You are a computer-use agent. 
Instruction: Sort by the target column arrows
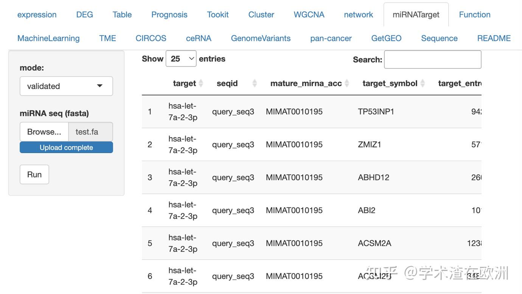(201, 84)
